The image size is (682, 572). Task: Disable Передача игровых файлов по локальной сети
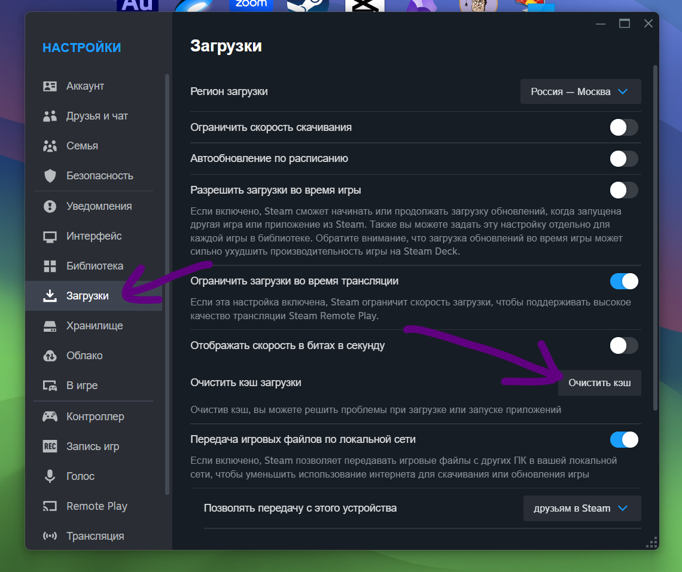coord(624,439)
